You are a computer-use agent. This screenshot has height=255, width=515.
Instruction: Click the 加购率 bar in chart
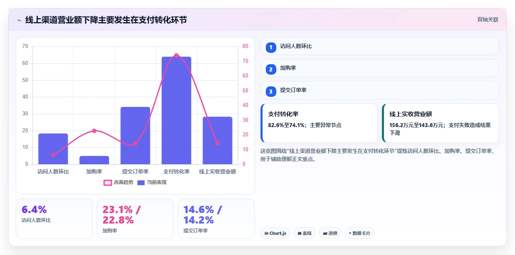coord(94,160)
